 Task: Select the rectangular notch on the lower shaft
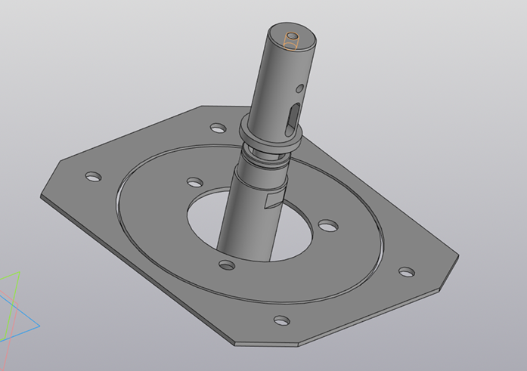click(x=271, y=201)
